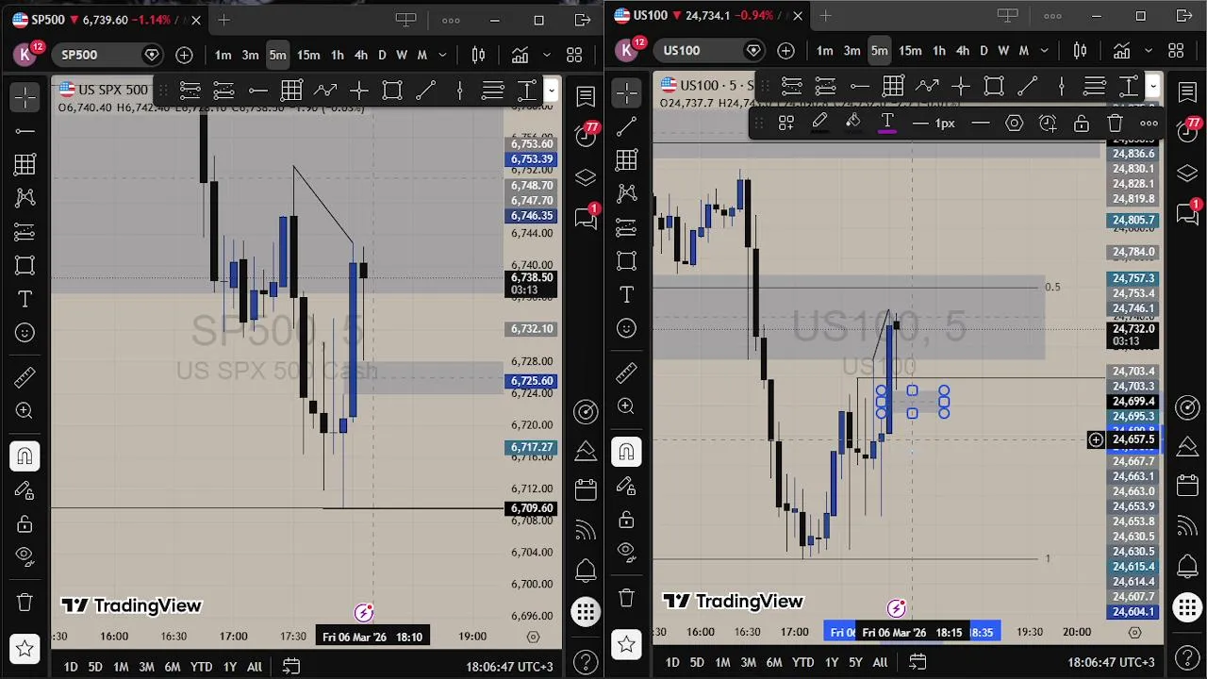Toggle lock all drawings in US100 left toolbar
Screen dimensions: 1207x679
pyautogui.click(x=627, y=520)
